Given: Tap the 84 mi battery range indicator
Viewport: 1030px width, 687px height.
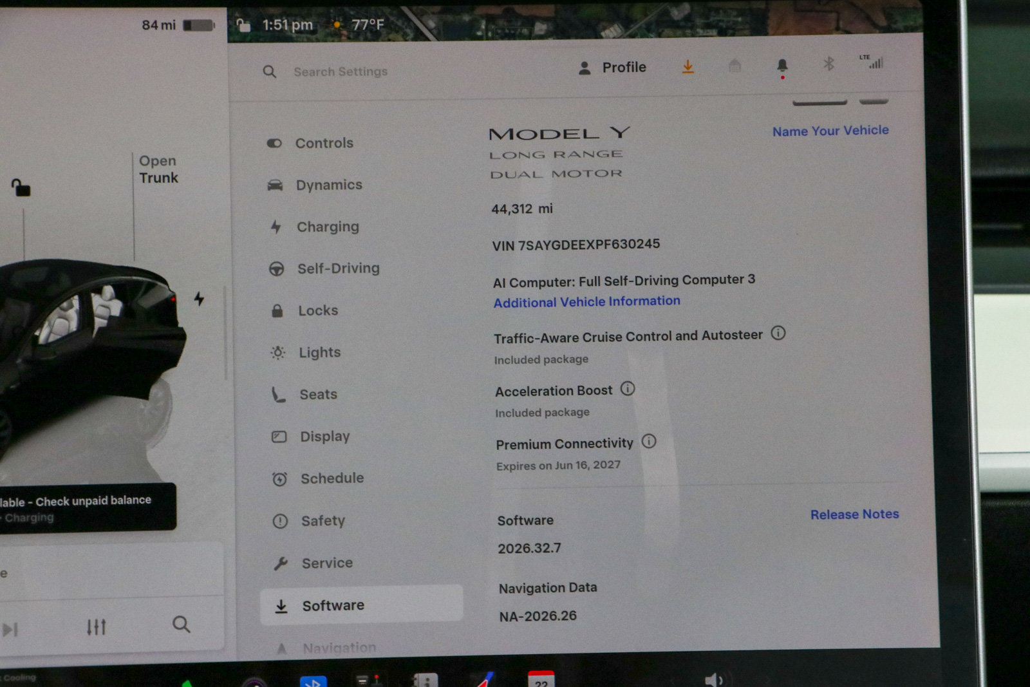Looking at the screenshot, I should point(178,25).
